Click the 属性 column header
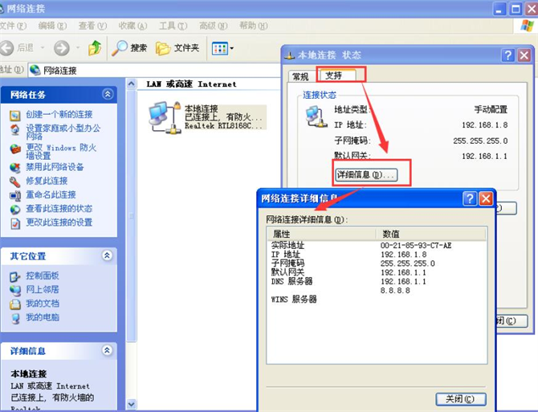 [x=321, y=234]
